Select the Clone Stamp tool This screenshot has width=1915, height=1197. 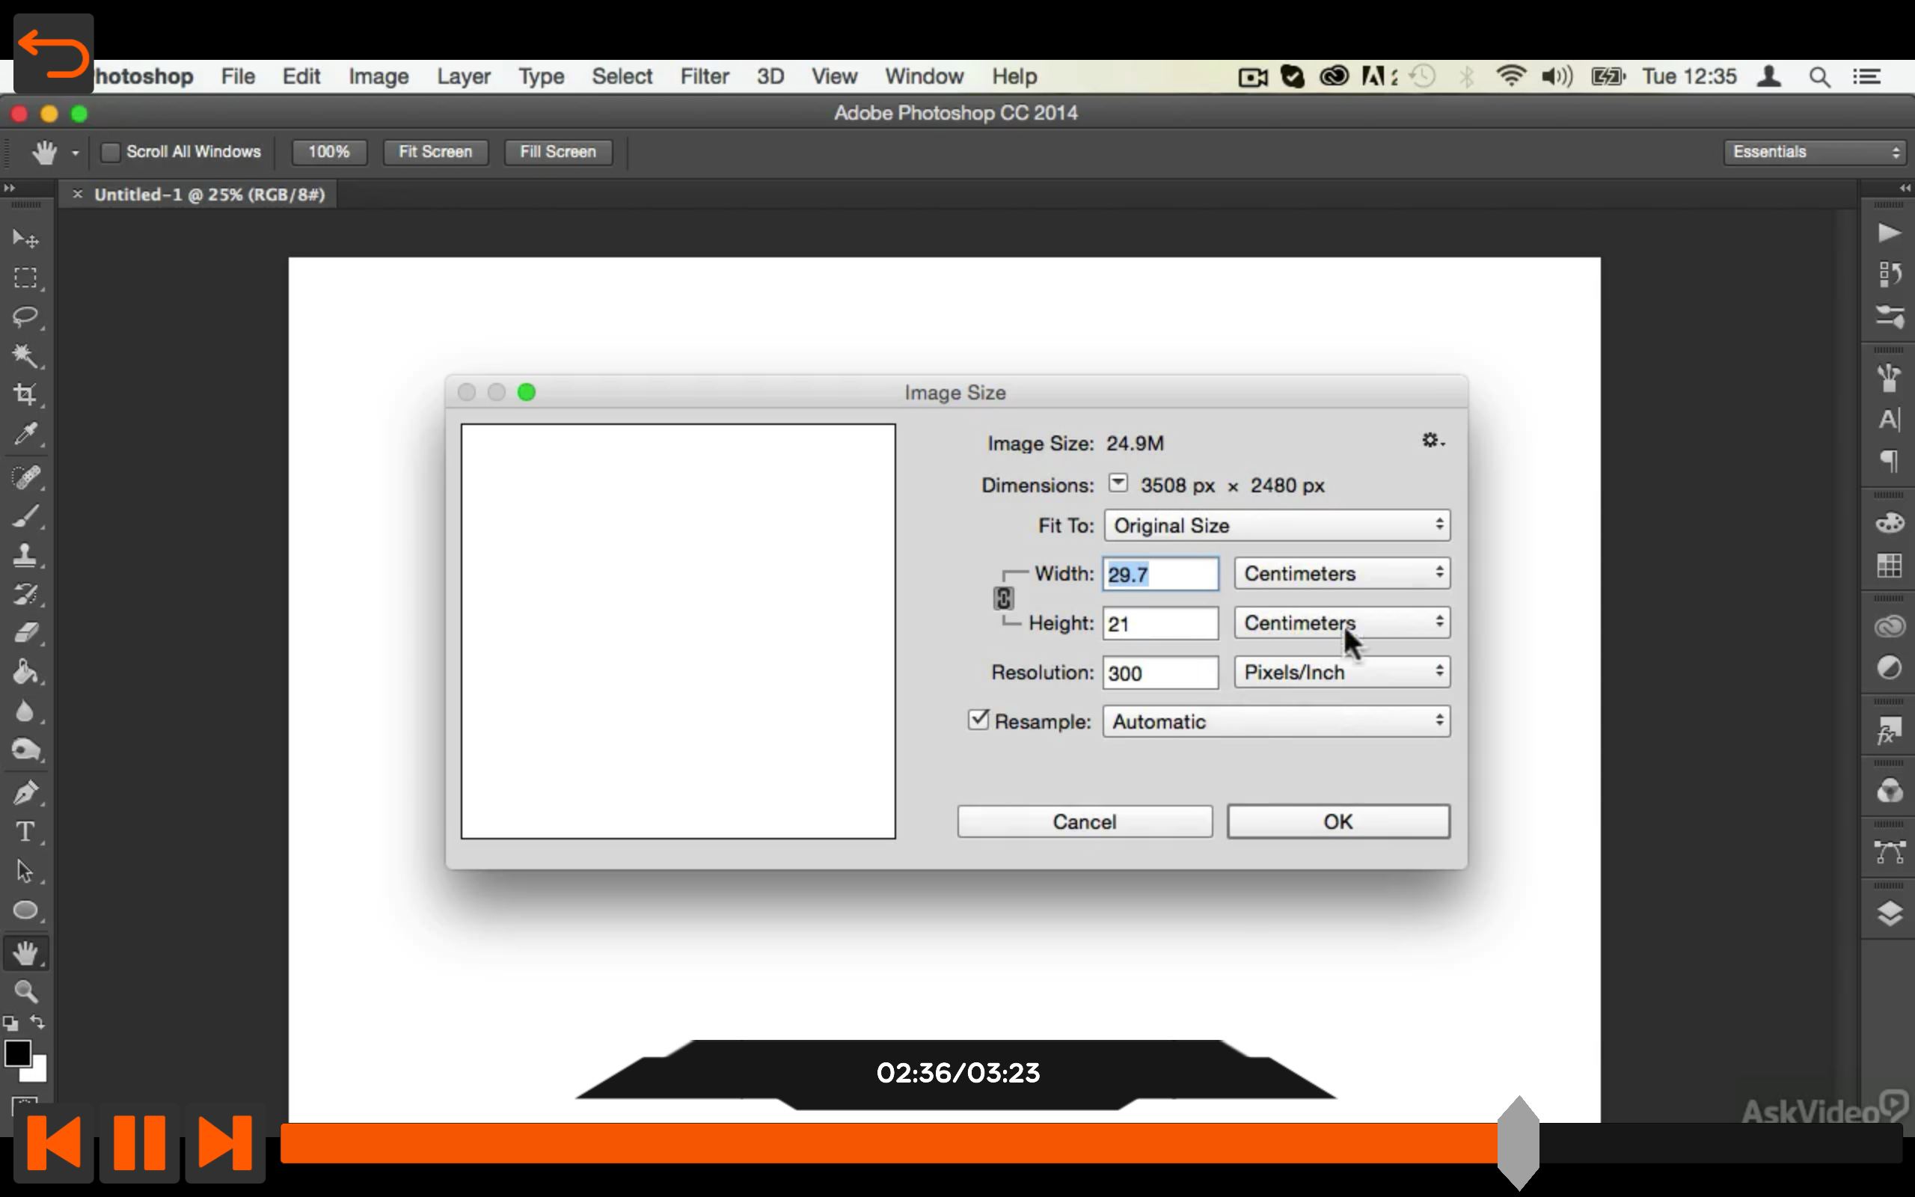pyautogui.click(x=25, y=555)
